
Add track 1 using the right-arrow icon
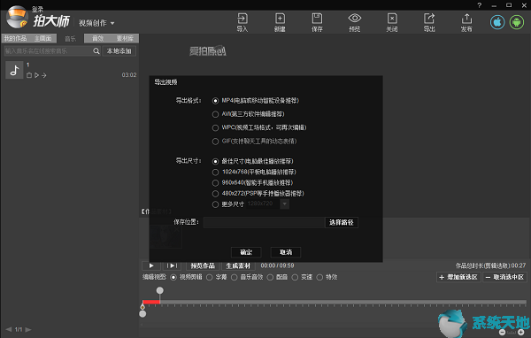tap(44, 75)
